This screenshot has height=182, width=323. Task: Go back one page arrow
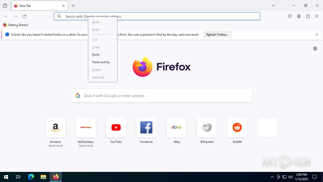(6, 16)
